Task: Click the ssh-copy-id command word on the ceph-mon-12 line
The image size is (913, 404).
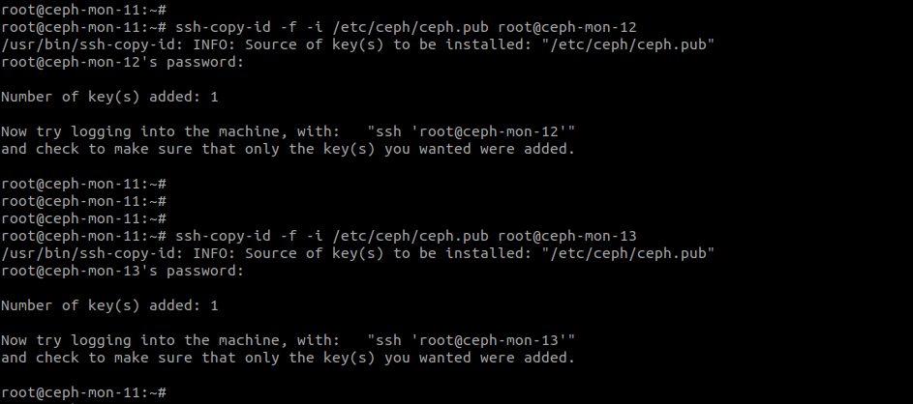Action: point(223,27)
